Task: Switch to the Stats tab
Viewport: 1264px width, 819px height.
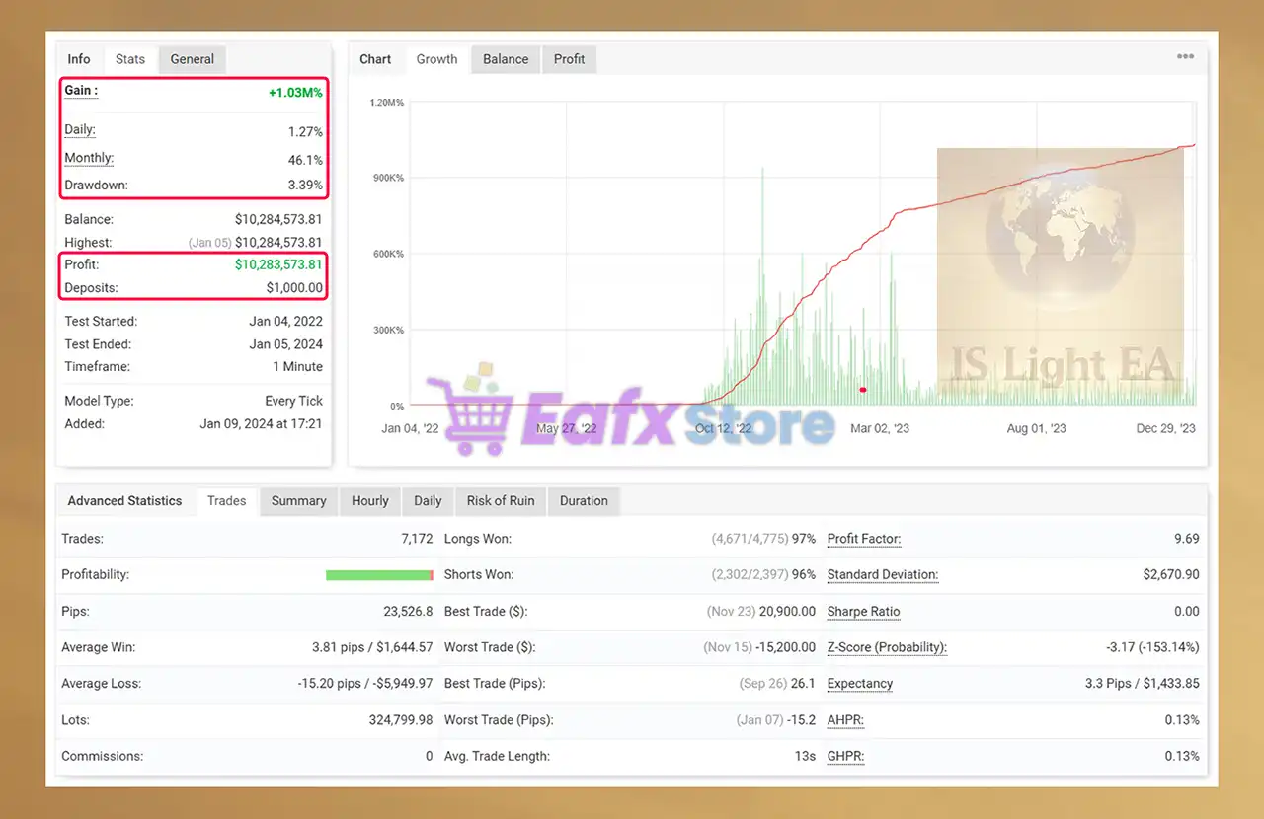Action: (x=130, y=59)
